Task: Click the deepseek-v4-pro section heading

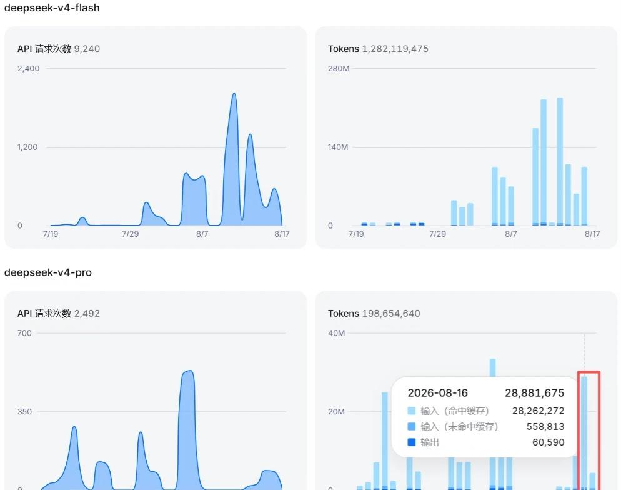Action: (48, 272)
